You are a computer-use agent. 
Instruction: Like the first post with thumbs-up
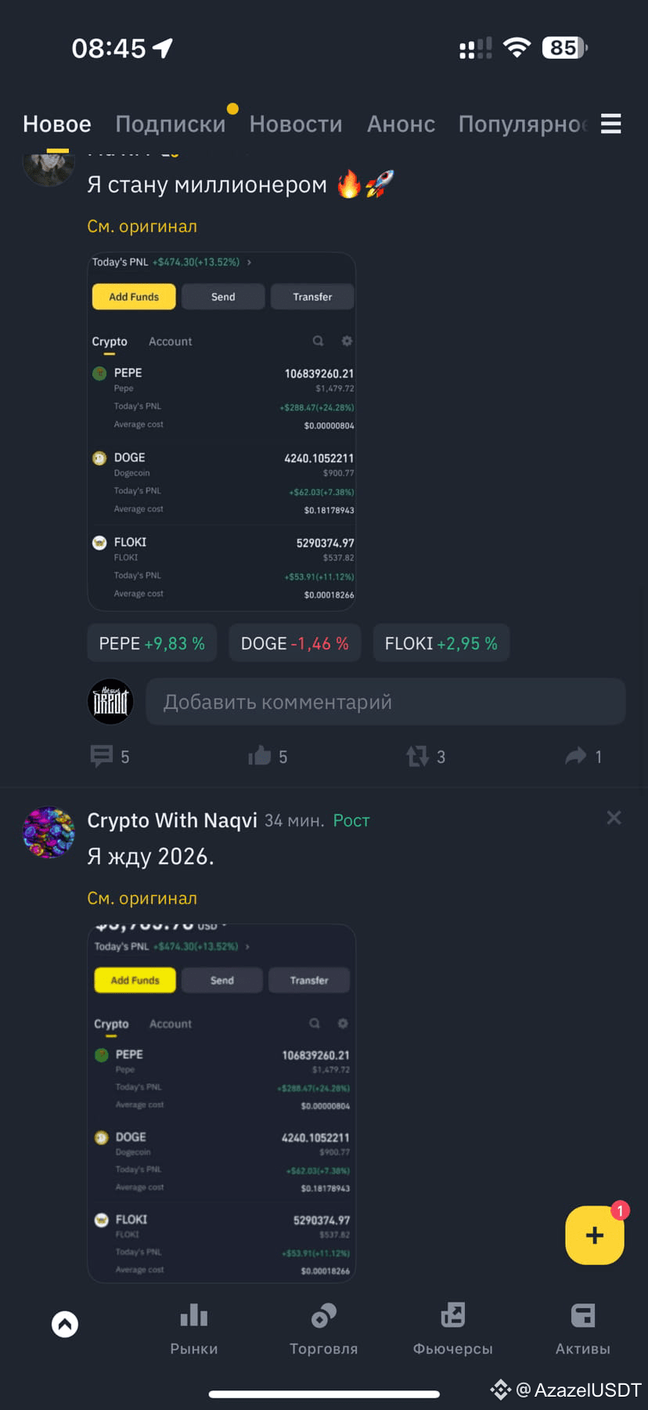260,756
